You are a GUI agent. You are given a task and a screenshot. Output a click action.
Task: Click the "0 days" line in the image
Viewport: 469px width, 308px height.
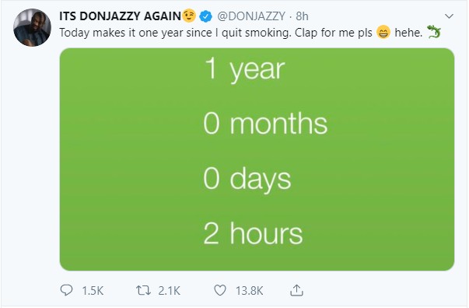pyautogui.click(x=247, y=179)
